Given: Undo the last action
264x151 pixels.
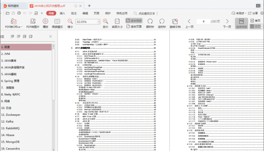Looking at the screenshot, I should point(25,13).
